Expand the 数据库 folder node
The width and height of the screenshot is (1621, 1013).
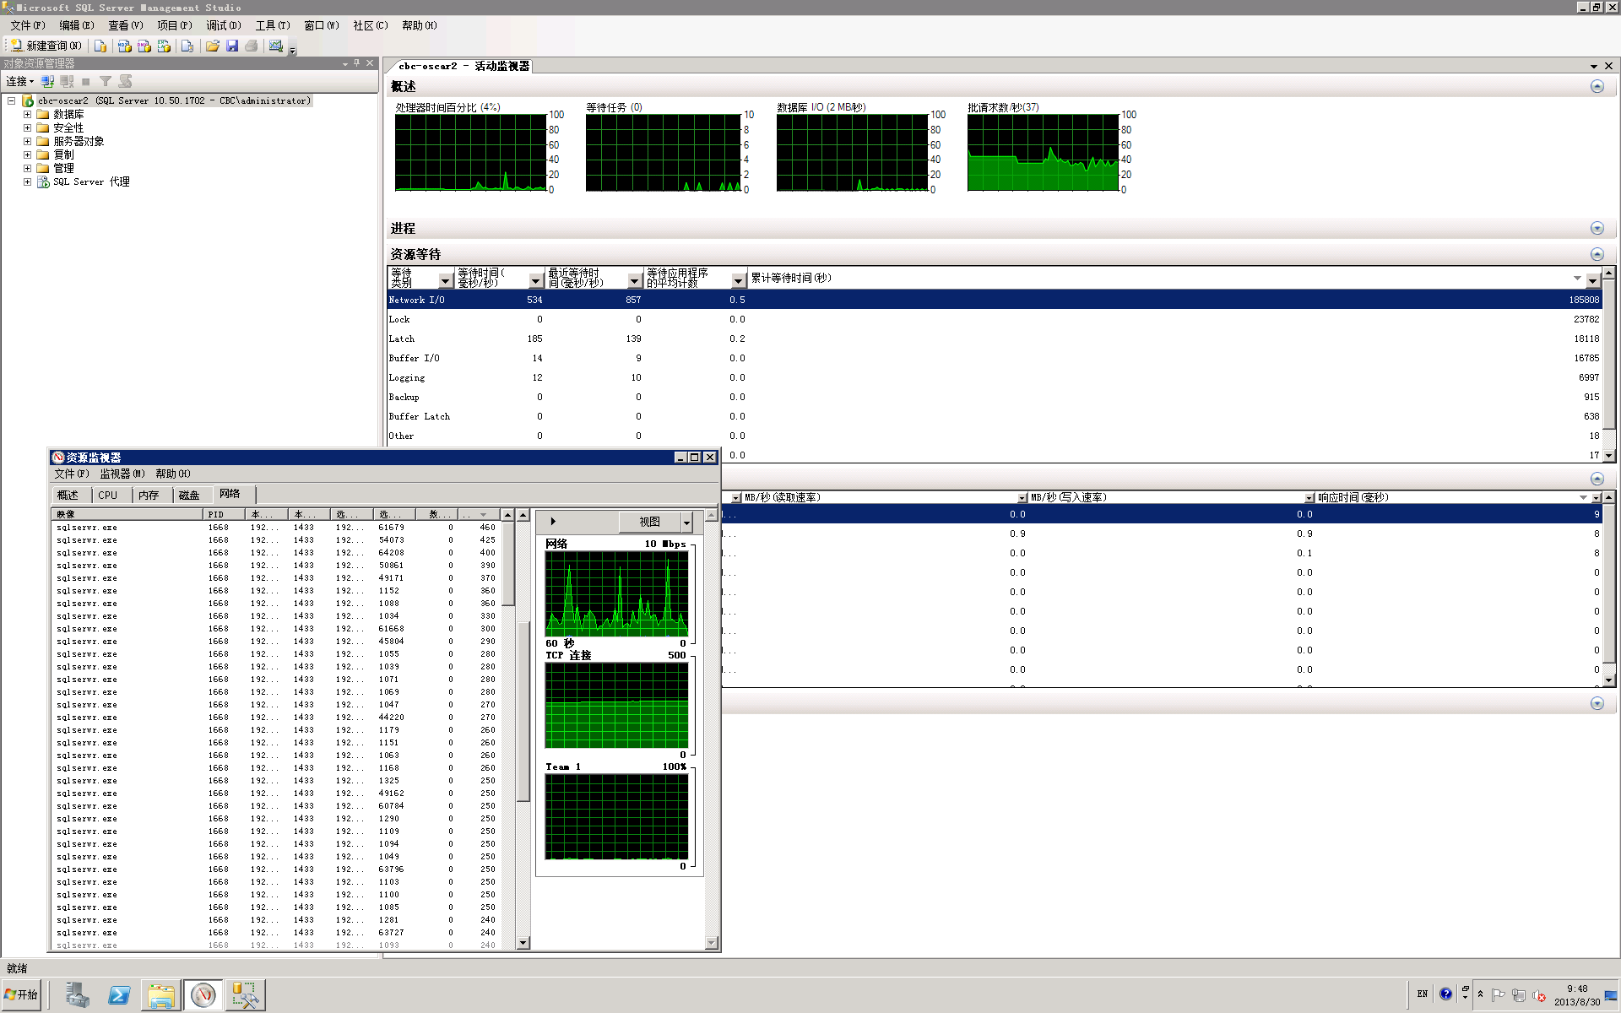pos(27,114)
